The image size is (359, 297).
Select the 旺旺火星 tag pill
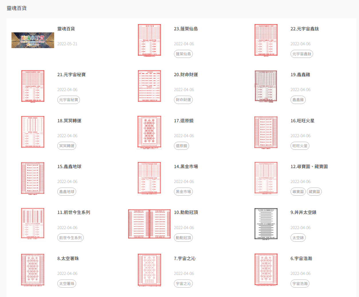click(300, 146)
